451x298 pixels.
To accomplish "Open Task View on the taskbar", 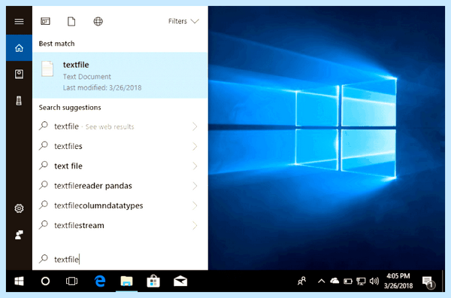I will click(x=71, y=281).
